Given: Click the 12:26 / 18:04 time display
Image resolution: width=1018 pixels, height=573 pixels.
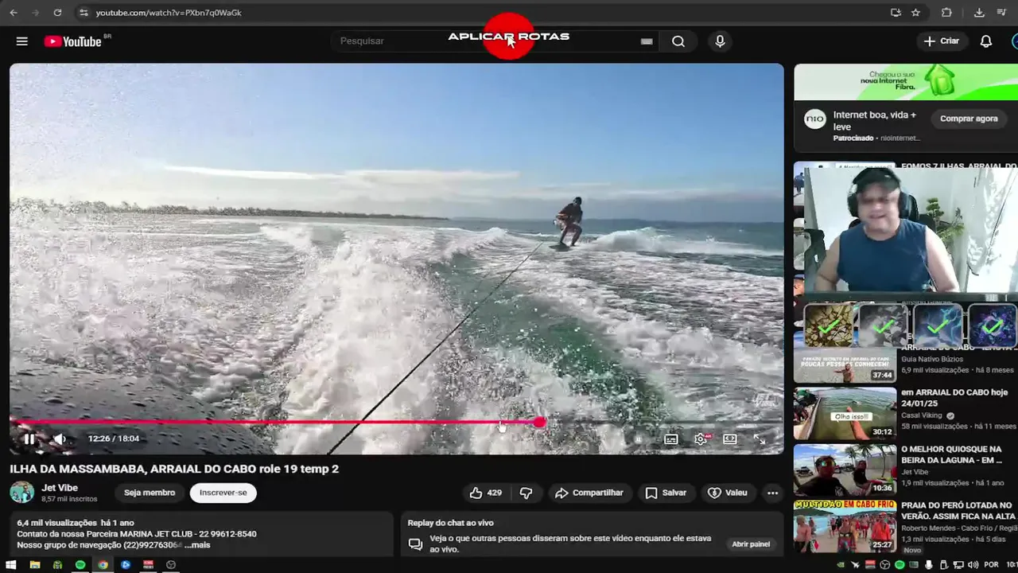Looking at the screenshot, I should tap(114, 439).
